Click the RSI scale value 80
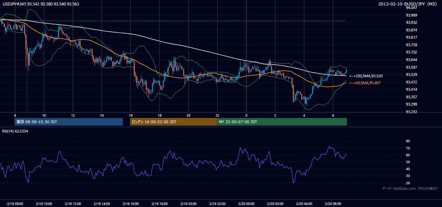The height and width of the screenshot is (207, 442). 408,141
